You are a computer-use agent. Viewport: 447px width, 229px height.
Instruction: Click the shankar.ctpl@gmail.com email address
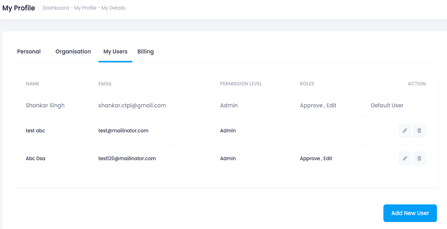132,105
